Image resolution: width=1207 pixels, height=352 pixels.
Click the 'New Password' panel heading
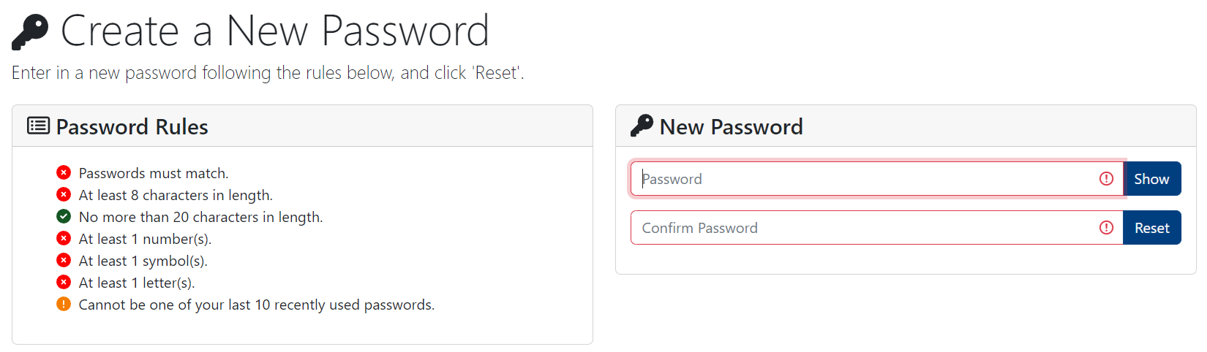tap(731, 127)
